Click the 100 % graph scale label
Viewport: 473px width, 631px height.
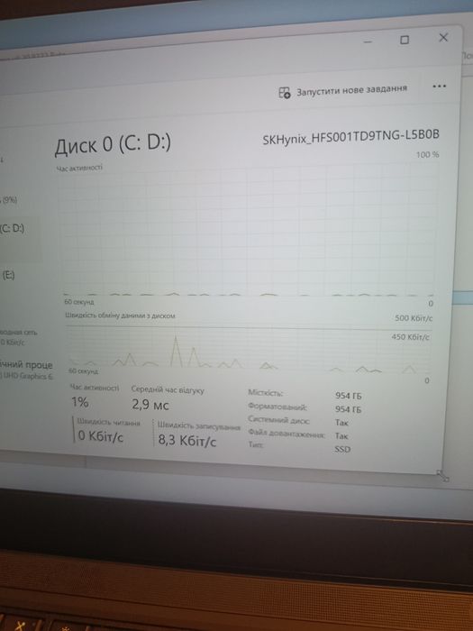click(428, 154)
